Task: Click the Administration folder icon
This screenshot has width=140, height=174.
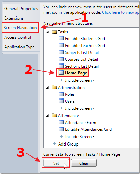Action: pyautogui.click(x=54, y=87)
